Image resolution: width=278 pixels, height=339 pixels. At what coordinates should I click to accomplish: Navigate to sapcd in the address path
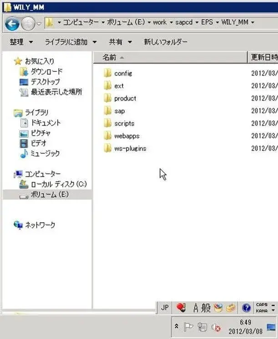click(184, 22)
